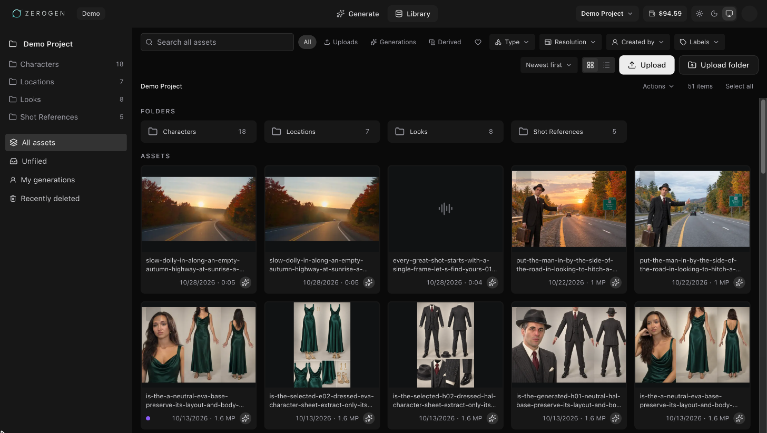Click the purple label dot on eva asset
The height and width of the screenshot is (433, 767).
[x=148, y=418]
